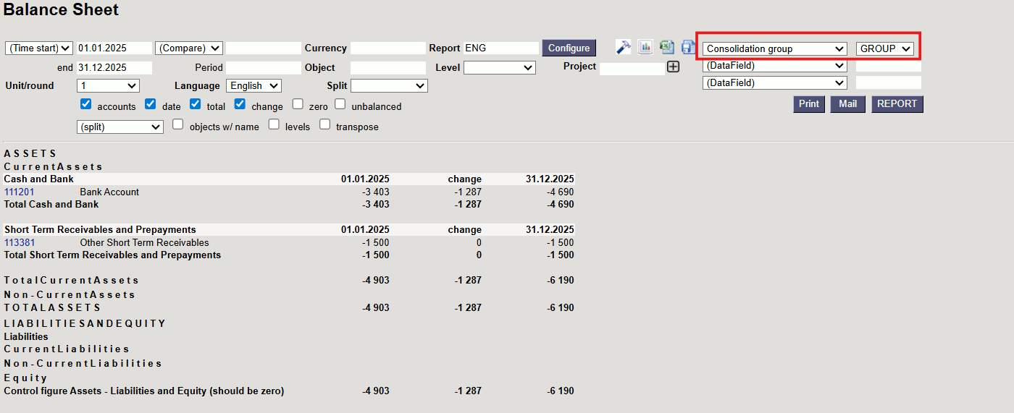Click the end date field 31.12.2025

coord(114,67)
